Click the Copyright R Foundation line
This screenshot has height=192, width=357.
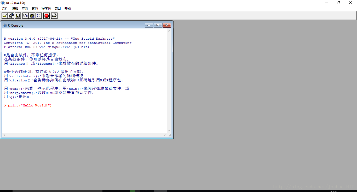68,43
